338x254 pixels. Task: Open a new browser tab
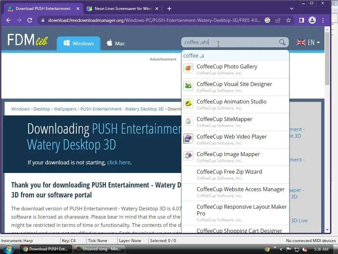tap(169, 9)
